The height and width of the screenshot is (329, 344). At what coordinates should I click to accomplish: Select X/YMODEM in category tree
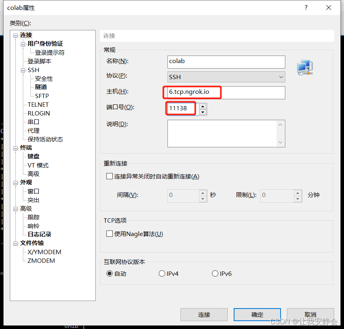pyautogui.click(x=44, y=252)
